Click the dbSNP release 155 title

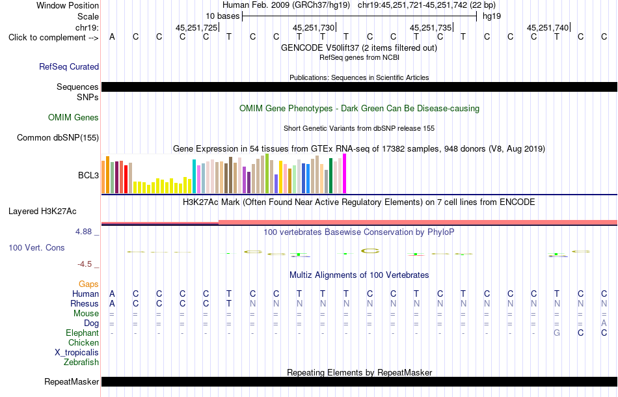[x=358, y=128]
